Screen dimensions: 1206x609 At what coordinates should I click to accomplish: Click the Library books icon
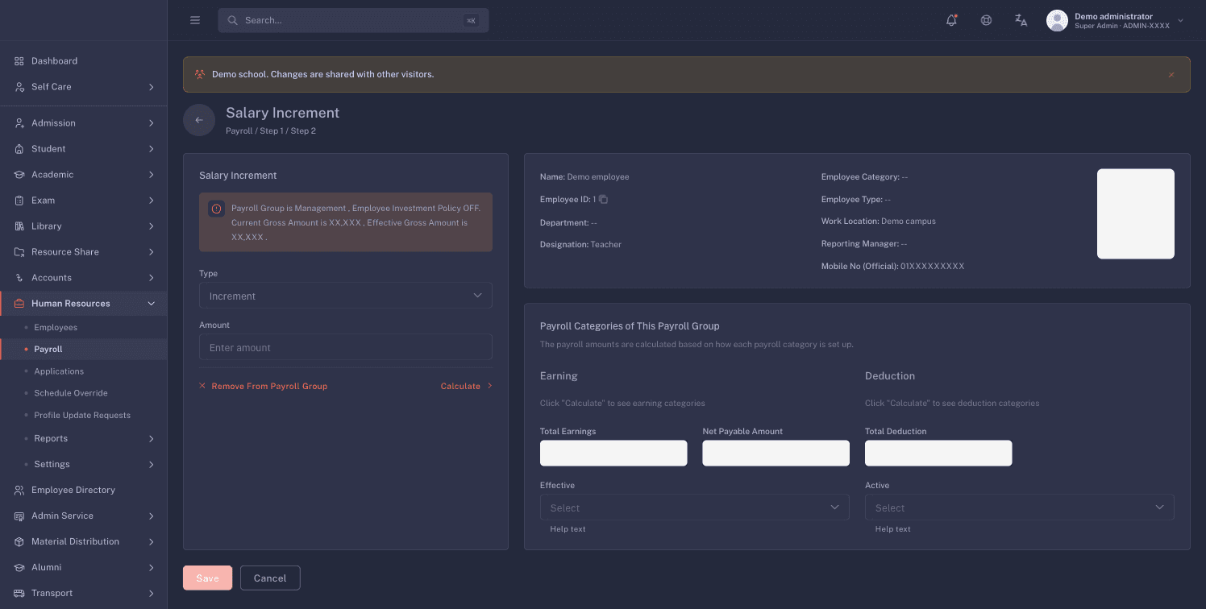coord(19,226)
